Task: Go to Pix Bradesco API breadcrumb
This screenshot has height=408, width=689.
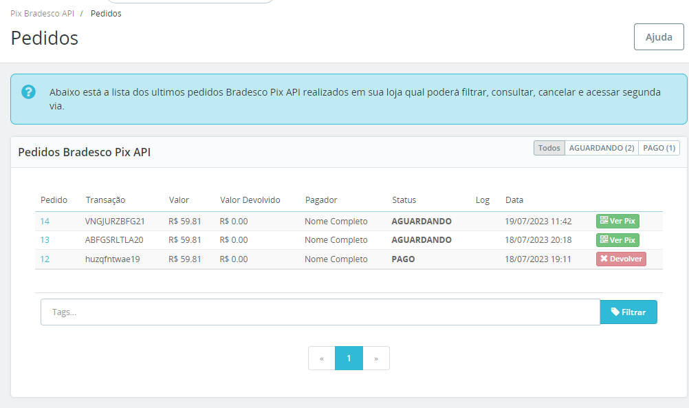Action: (x=42, y=14)
